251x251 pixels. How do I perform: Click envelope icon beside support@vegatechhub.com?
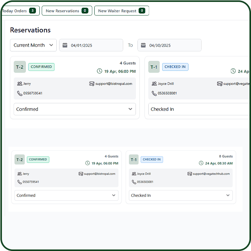pos(189,174)
